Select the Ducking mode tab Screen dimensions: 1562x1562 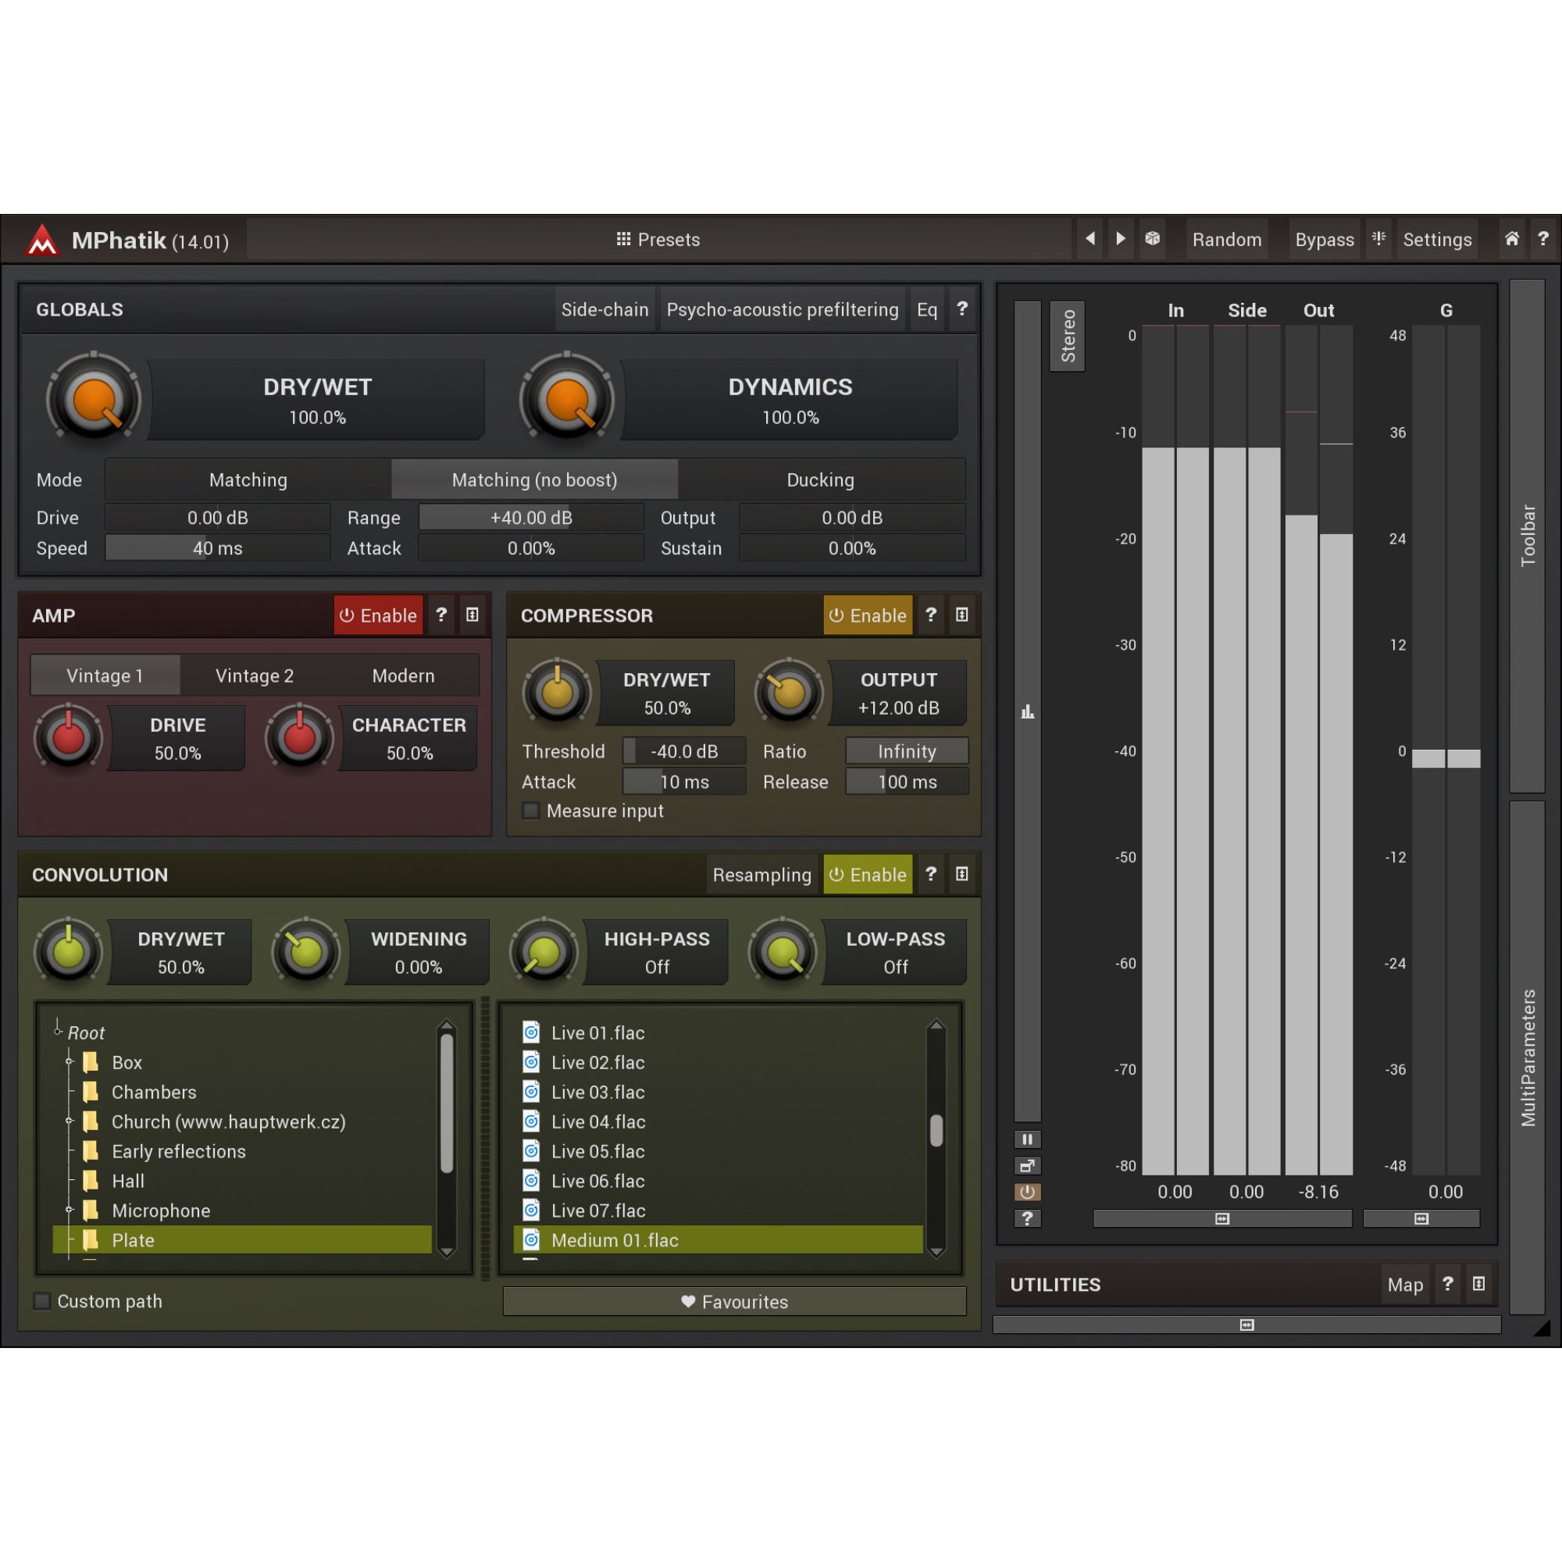point(821,480)
